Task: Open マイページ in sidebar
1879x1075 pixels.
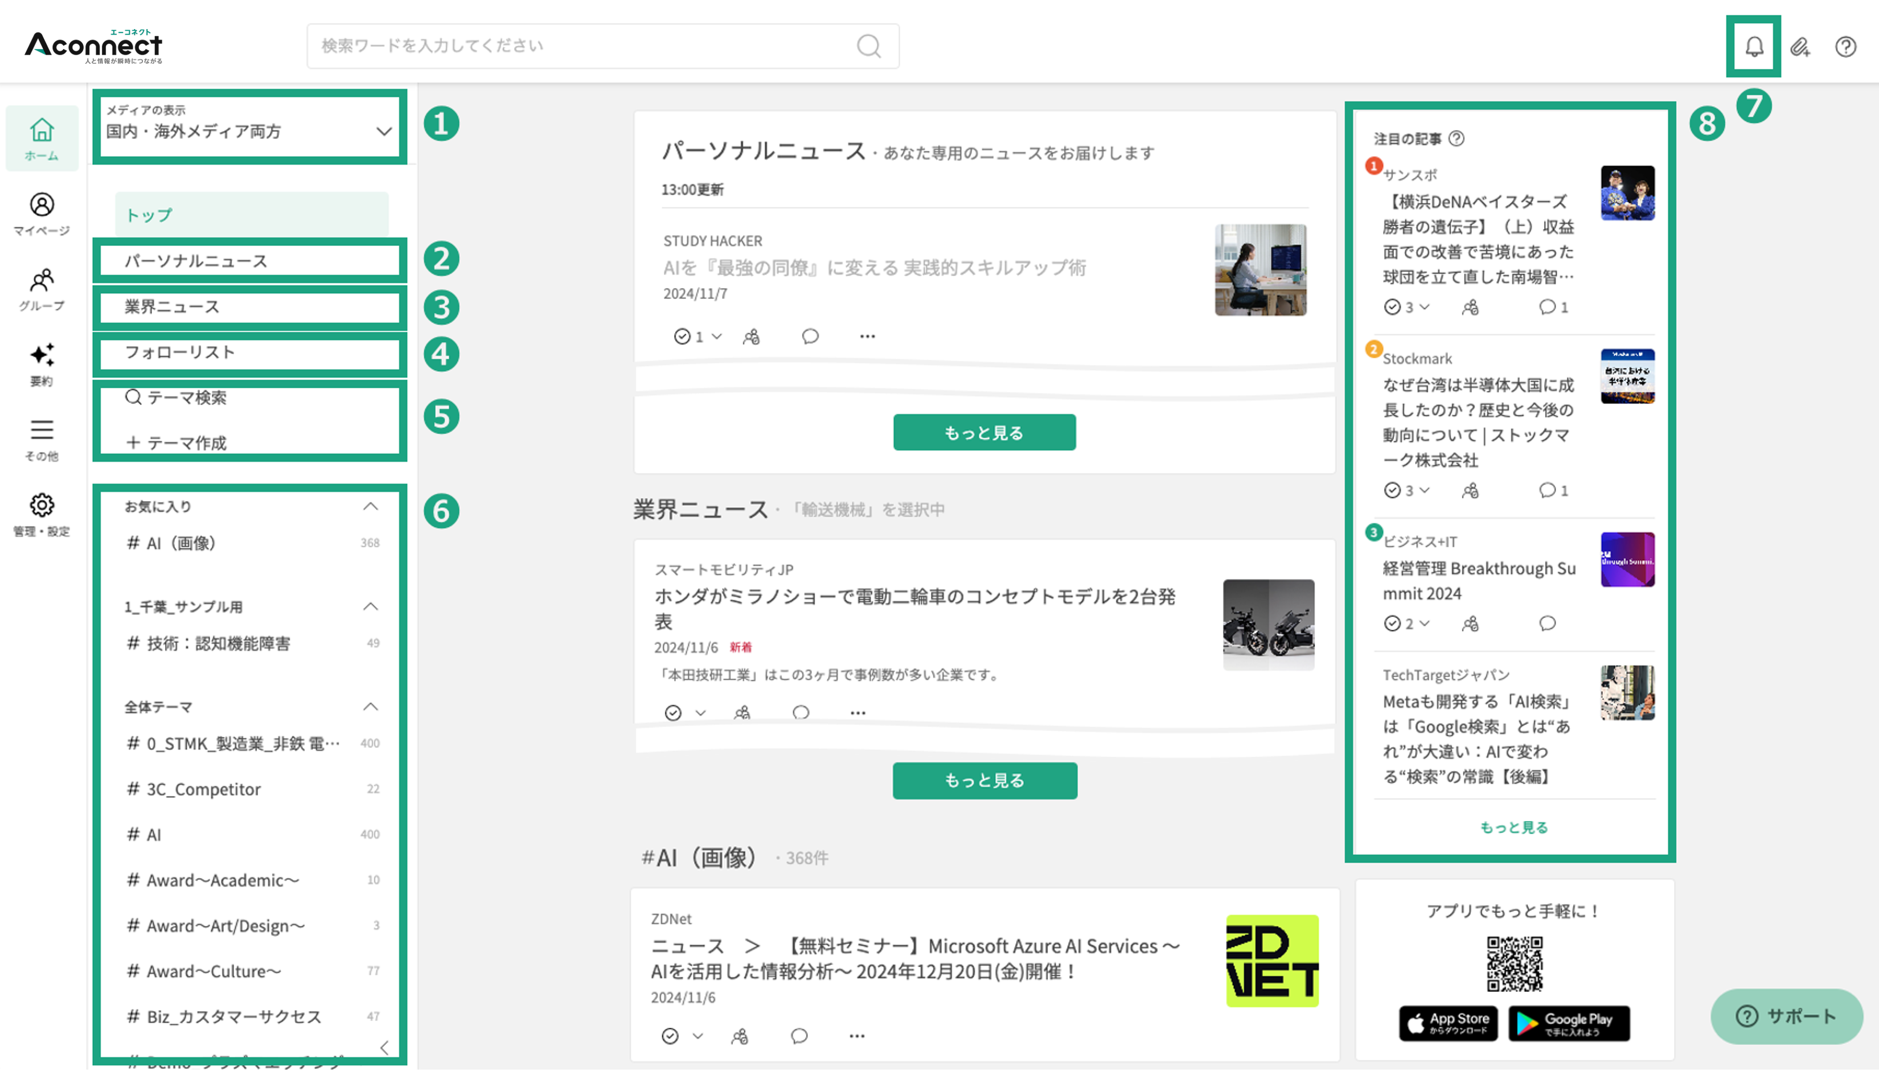Action: tap(42, 214)
